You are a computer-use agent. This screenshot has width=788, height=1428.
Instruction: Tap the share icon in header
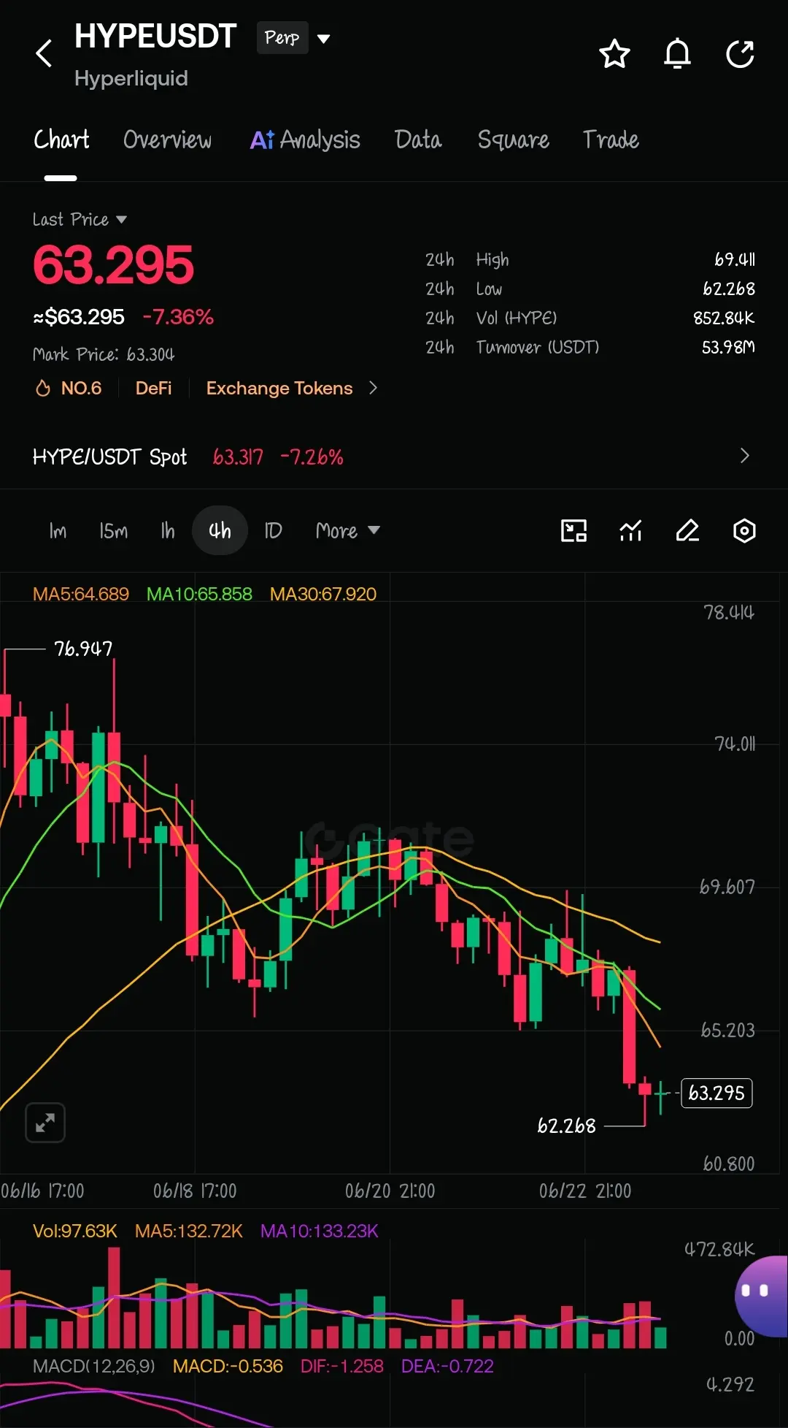740,53
